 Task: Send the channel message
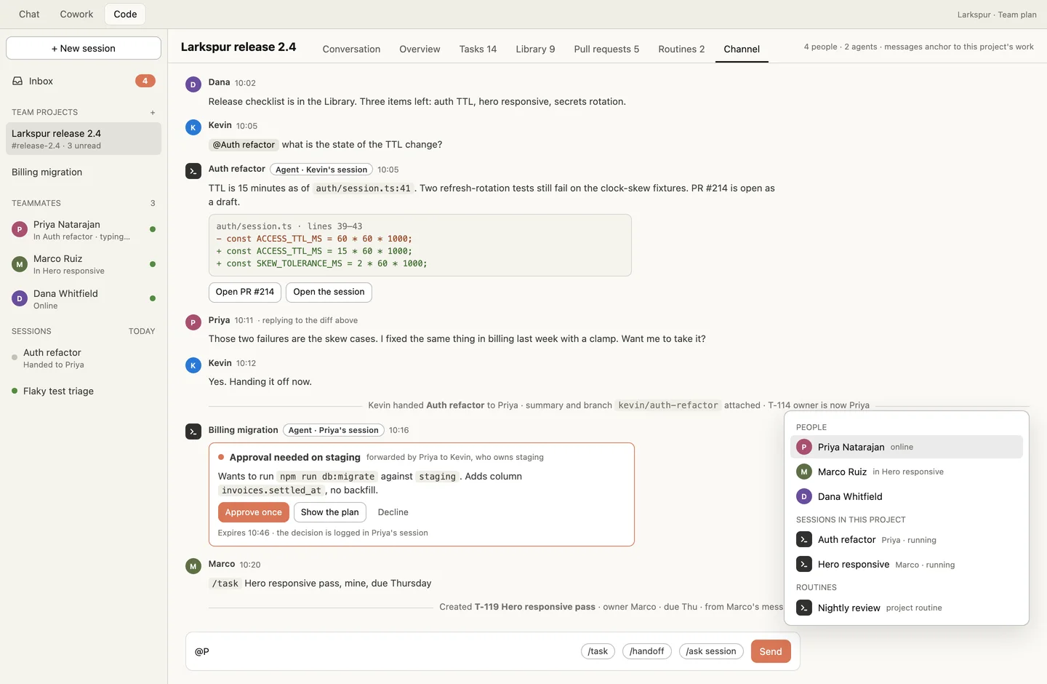771,651
